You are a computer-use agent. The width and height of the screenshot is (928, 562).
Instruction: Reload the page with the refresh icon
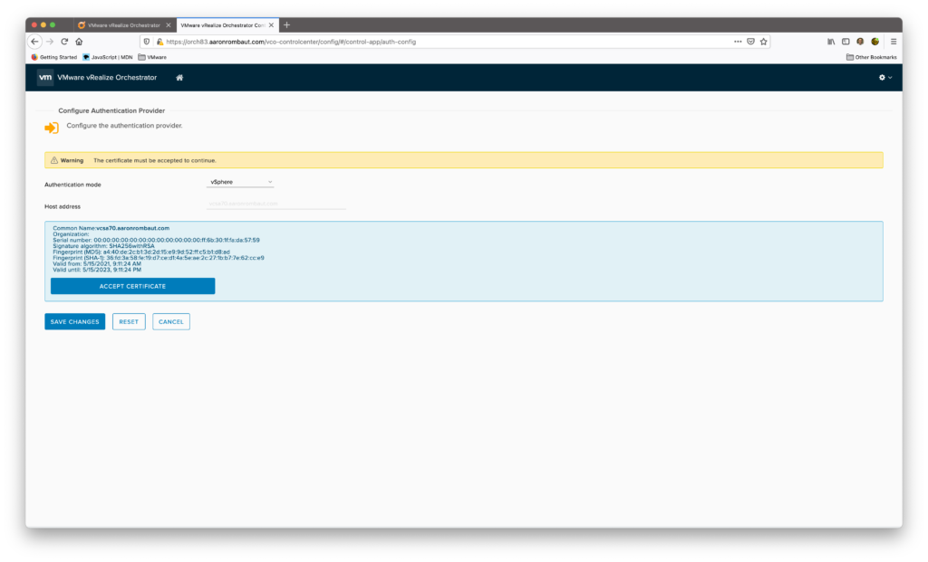[64, 42]
